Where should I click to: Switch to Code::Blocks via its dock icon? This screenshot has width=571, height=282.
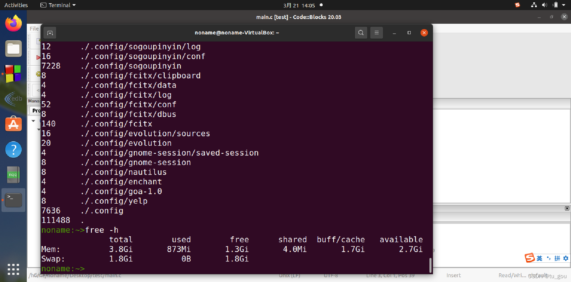(x=13, y=74)
